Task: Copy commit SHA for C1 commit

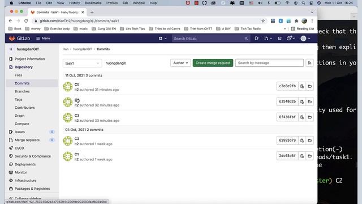Action: click(302, 156)
